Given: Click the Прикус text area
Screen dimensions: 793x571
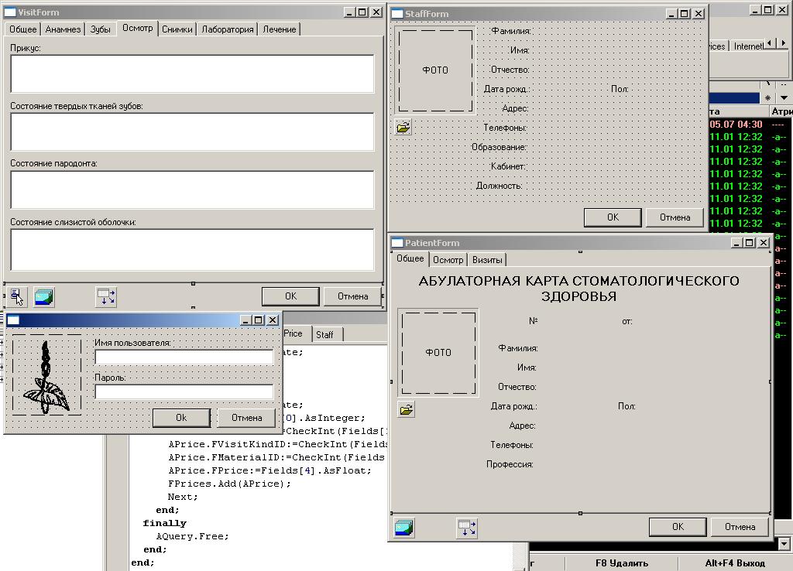Looking at the screenshot, I should [x=192, y=74].
